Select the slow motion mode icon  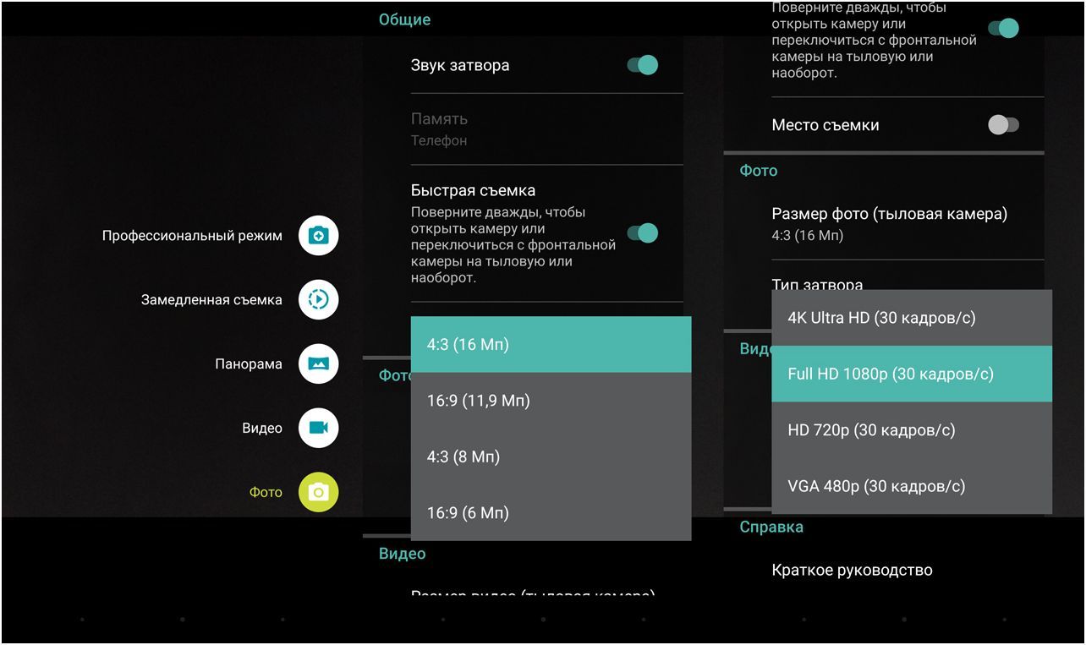pos(318,299)
